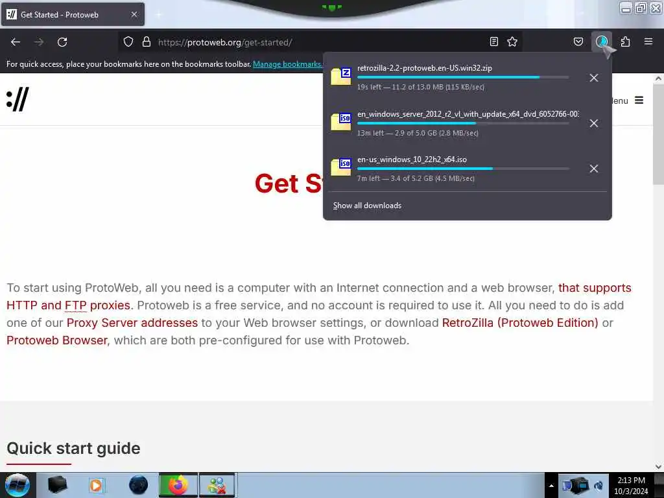Click the forward navigation arrow

click(39, 42)
